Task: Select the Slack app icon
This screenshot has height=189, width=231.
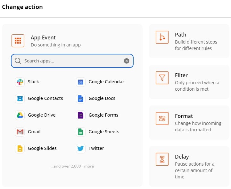Action: 20,82
